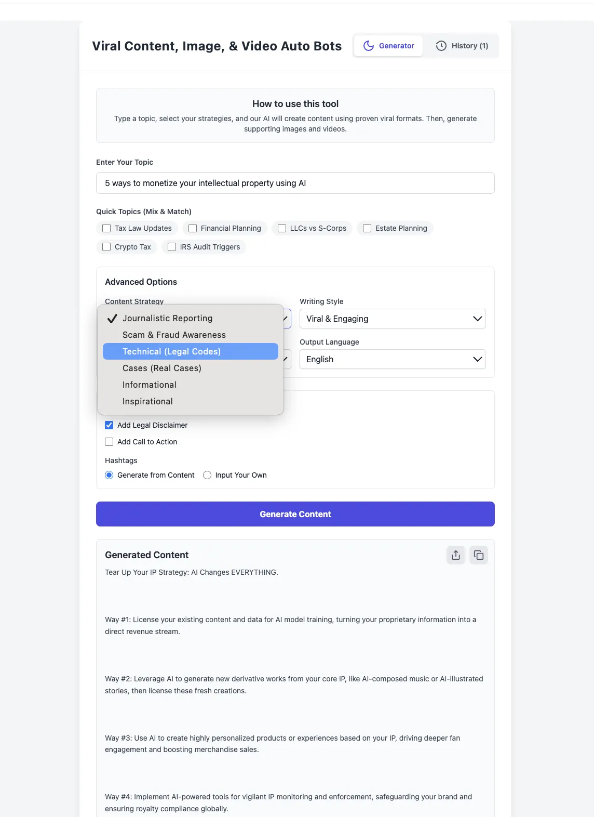This screenshot has width=594, height=817.
Task: Enable the LLCs vs S-Corps topic
Action: click(282, 228)
